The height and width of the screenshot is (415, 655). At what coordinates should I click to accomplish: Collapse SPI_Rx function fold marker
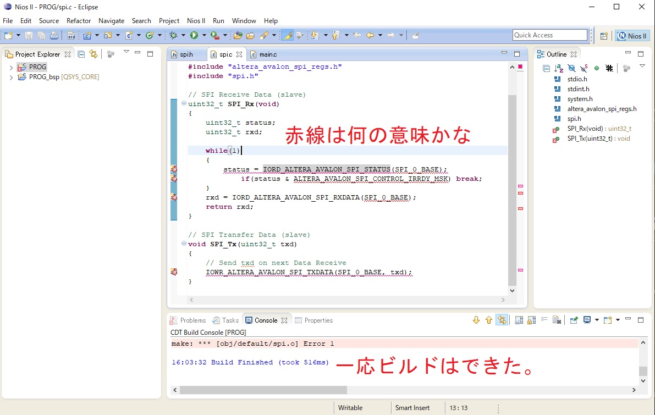(x=184, y=103)
